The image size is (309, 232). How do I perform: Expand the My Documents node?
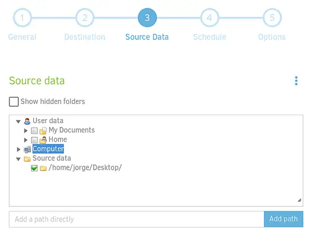(x=26, y=130)
